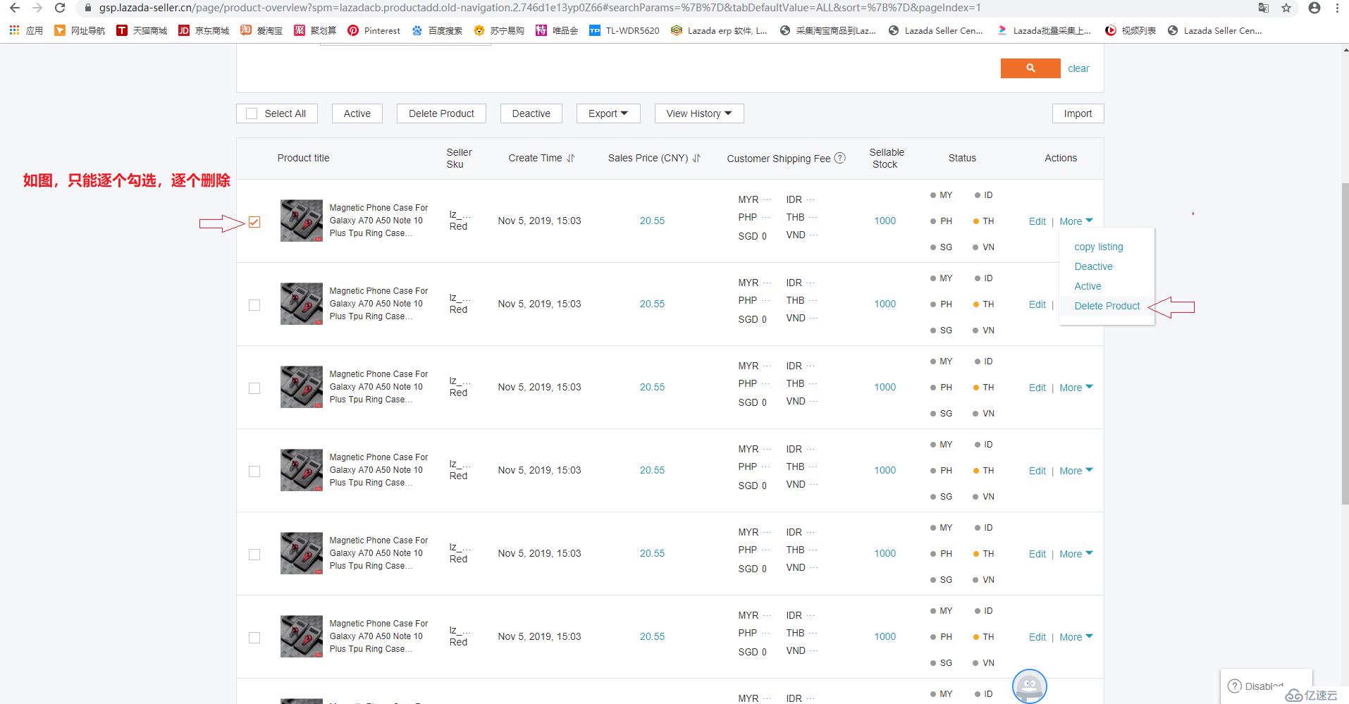Check the fourth product's checkbox
This screenshot has height=704, width=1349.
(254, 471)
